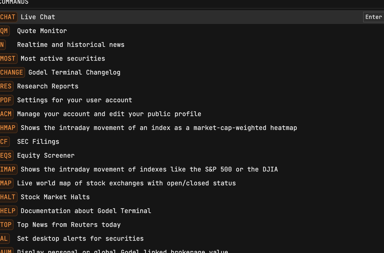Click the linked brokerage value row
Screen dimensions: 384x253
192,250
